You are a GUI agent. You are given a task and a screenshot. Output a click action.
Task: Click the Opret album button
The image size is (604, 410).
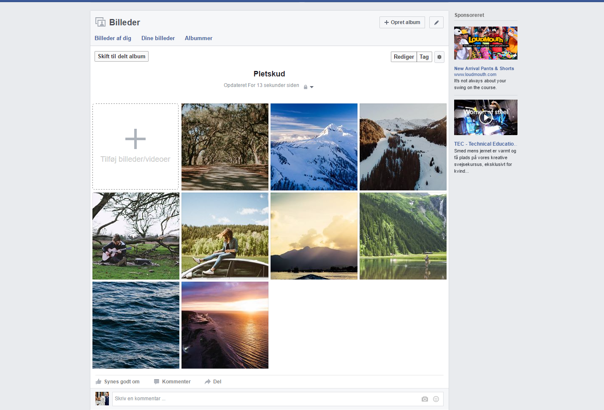click(402, 22)
